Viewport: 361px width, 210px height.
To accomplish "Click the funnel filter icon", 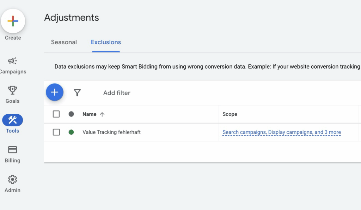I will click(x=77, y=93).
